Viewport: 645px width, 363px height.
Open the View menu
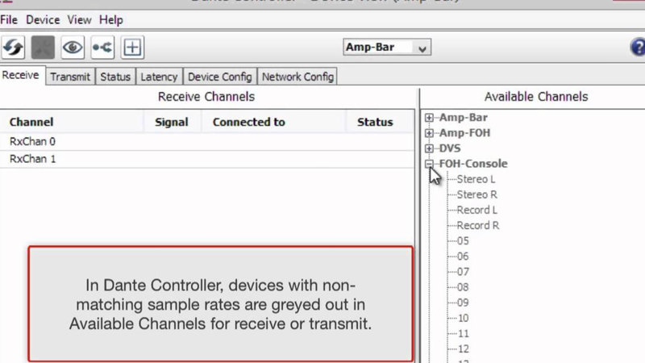(79, 19)
